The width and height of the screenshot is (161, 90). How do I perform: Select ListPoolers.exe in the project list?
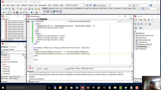pos(143,42)
